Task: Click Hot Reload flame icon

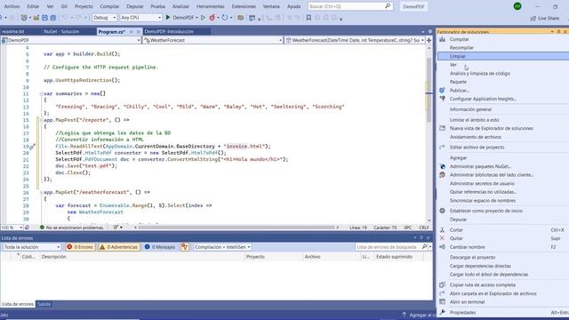Action: 212,18
